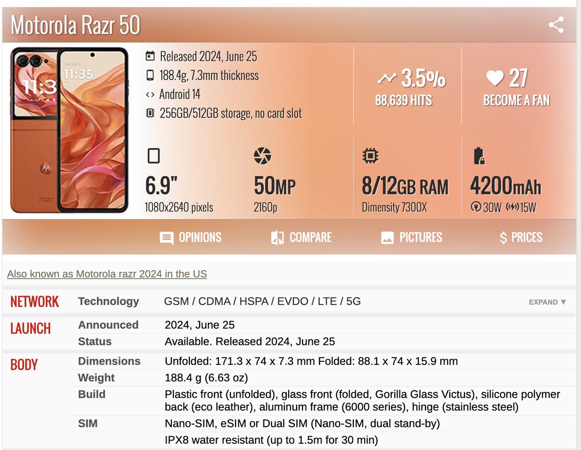
Task: Open the Opinions section
Action: (191, 238)
